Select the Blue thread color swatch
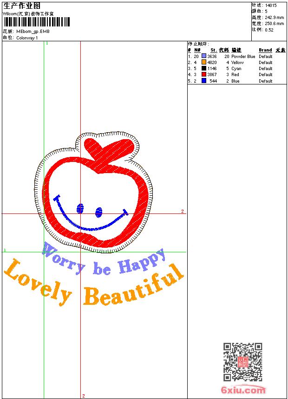This screenshot has width=288, height=399. tap(204, 81)
